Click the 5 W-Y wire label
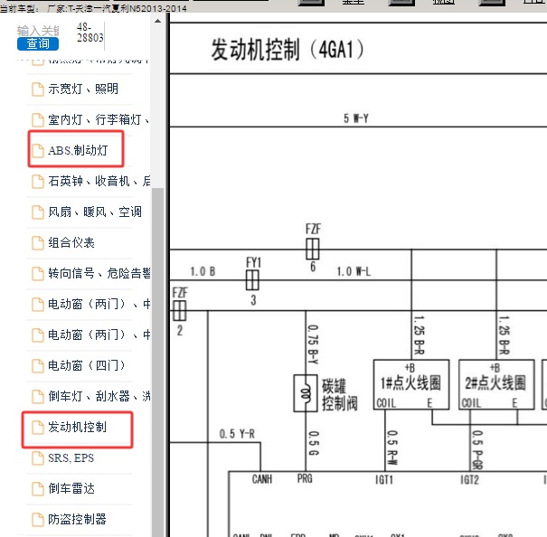This screenshot has width=547, height=537. tap(356, 118)
